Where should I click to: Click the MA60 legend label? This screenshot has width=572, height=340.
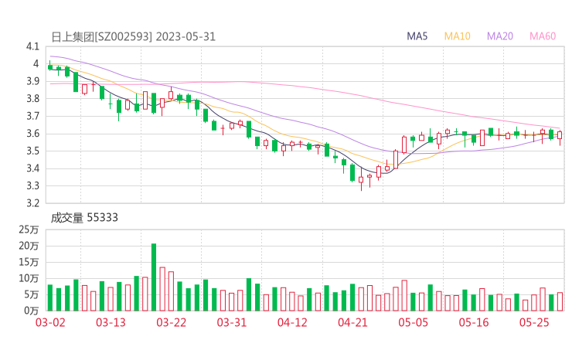[x=543, y=36]
